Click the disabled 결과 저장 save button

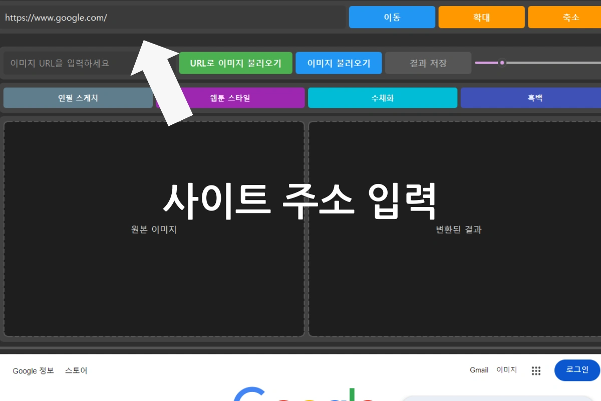click(428, 63)
